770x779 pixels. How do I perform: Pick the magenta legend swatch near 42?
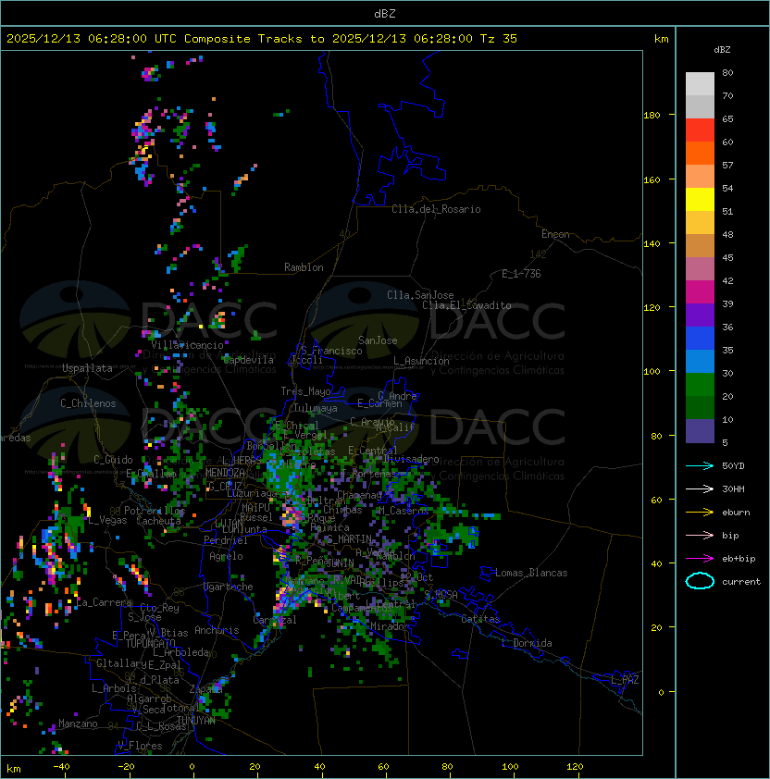700,291
